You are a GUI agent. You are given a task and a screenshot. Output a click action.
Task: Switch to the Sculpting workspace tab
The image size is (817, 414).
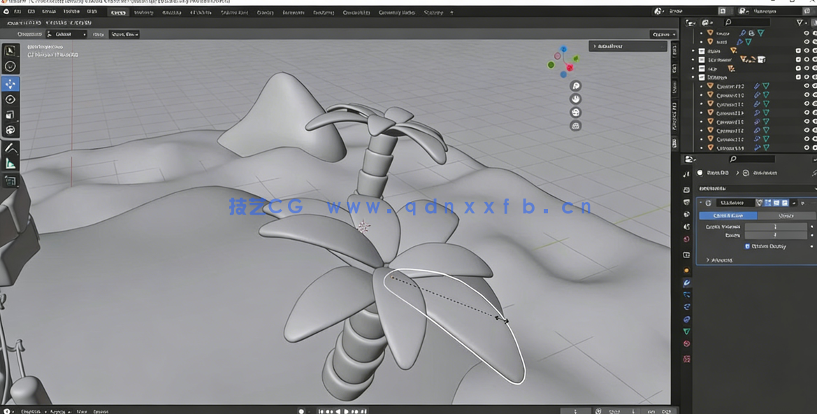pos(171,12)
